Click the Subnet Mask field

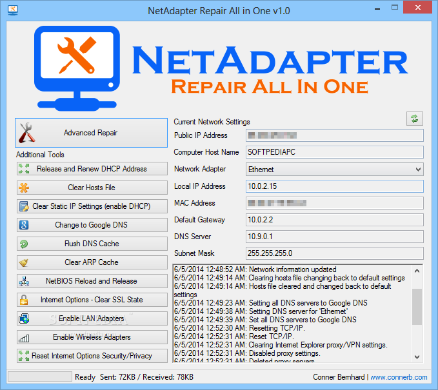335,253
